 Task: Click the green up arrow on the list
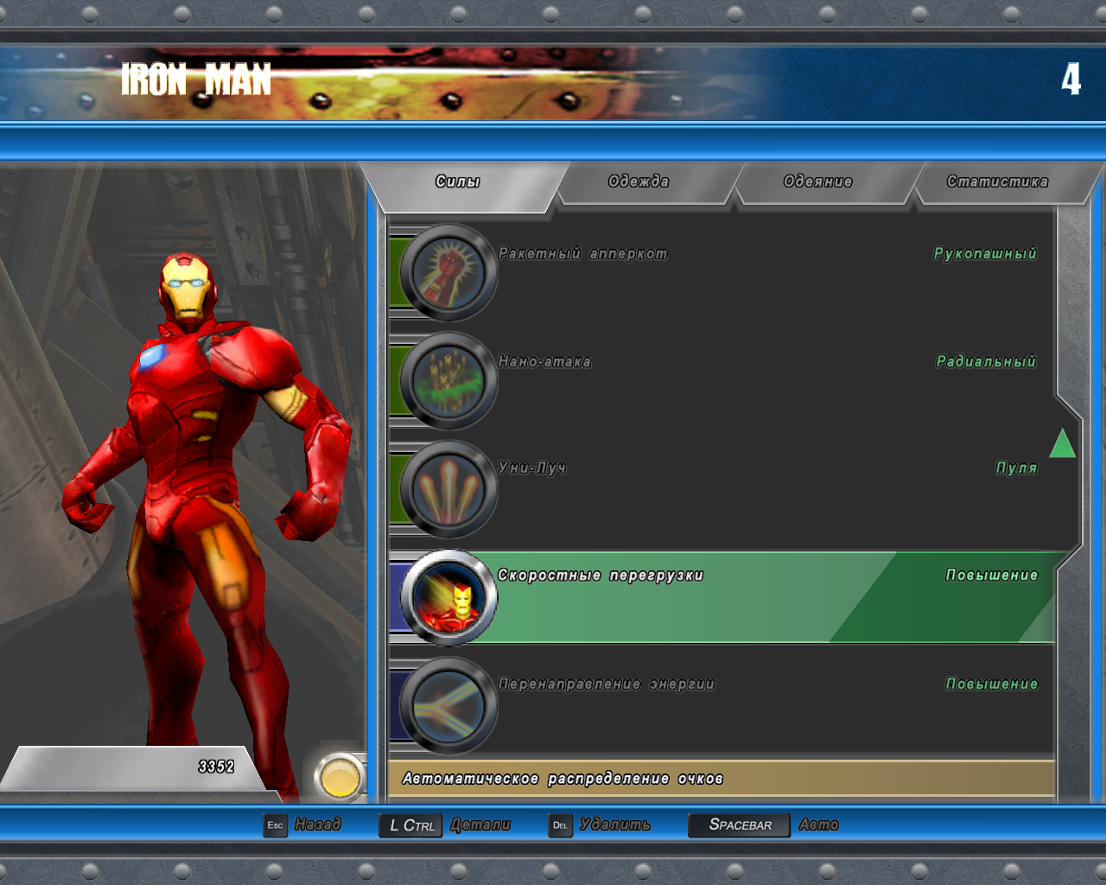pyautogui.click(x=1063, y=443)
